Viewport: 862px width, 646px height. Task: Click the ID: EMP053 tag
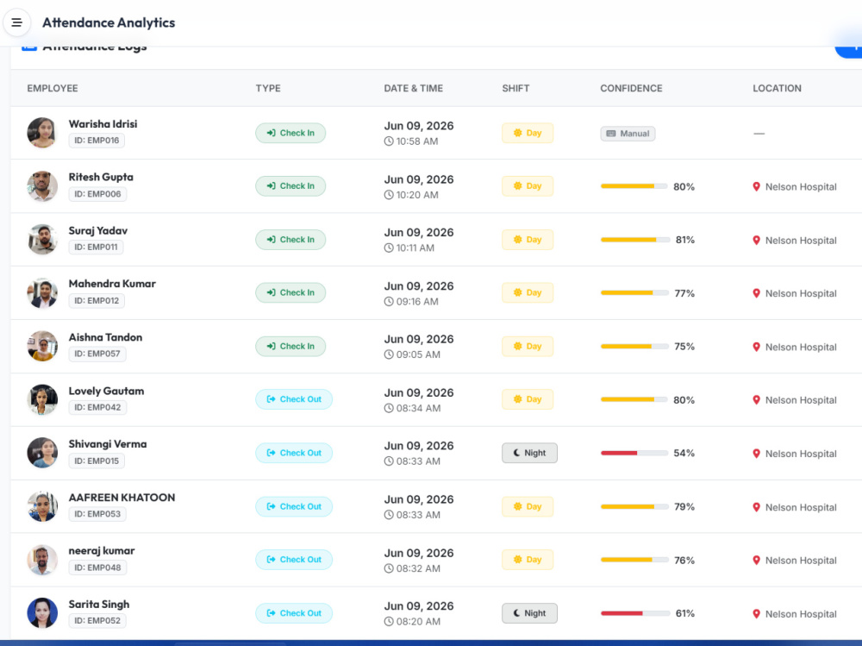point(97,514)
